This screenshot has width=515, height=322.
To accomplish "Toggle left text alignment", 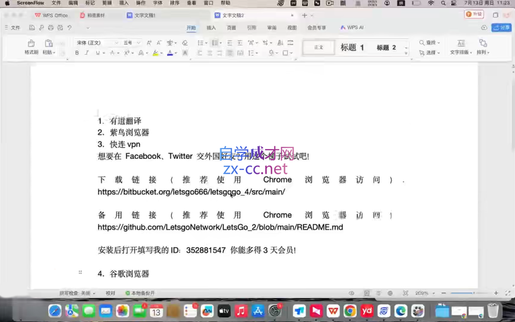I will [x=199, y=53].
